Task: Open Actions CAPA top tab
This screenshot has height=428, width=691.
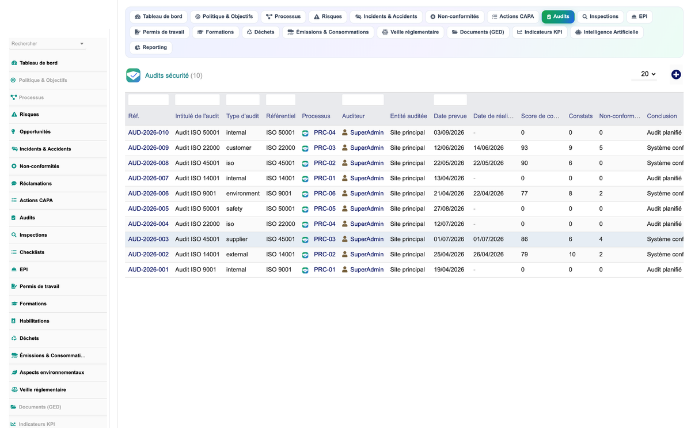Action: click(513, 17)
